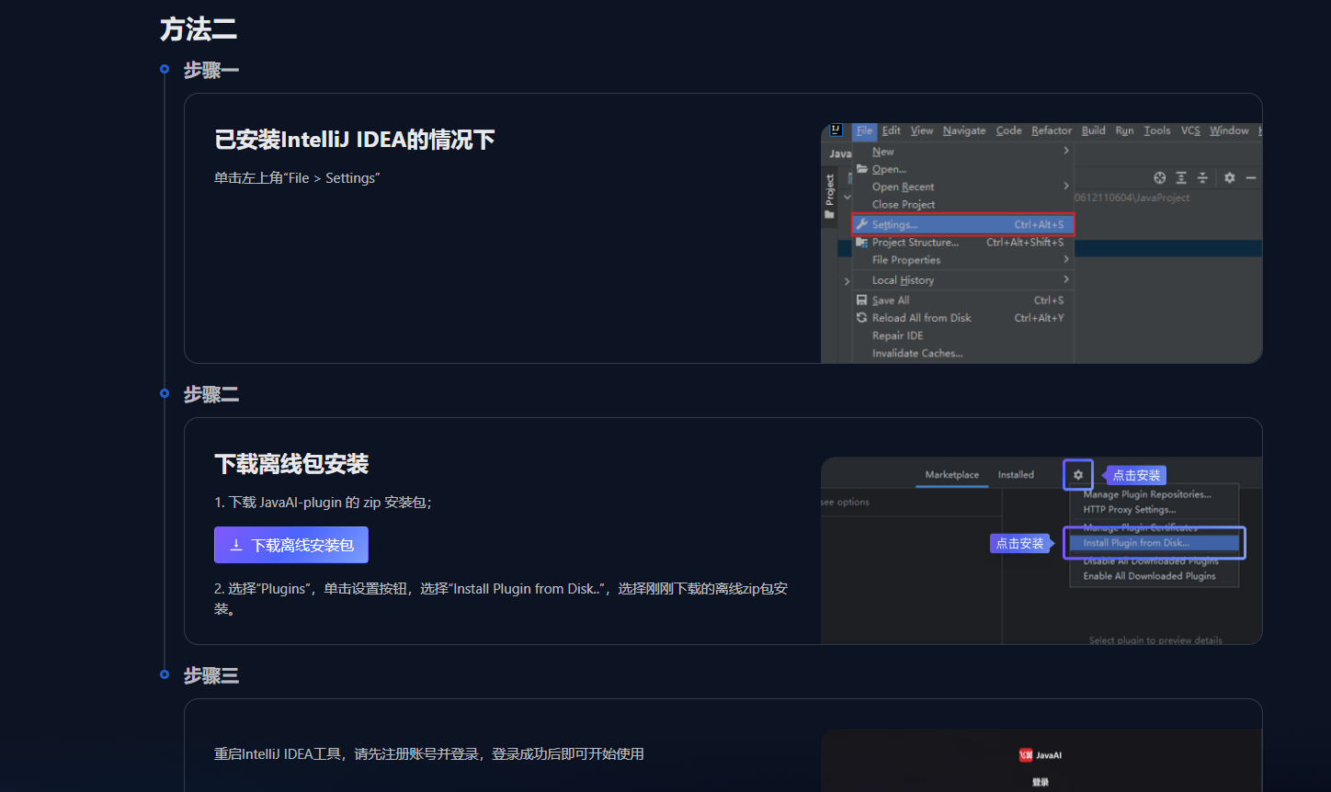Click the 登录 text in step three image
Screen dimensions: 1331x792
click(x=1041, y=782)
